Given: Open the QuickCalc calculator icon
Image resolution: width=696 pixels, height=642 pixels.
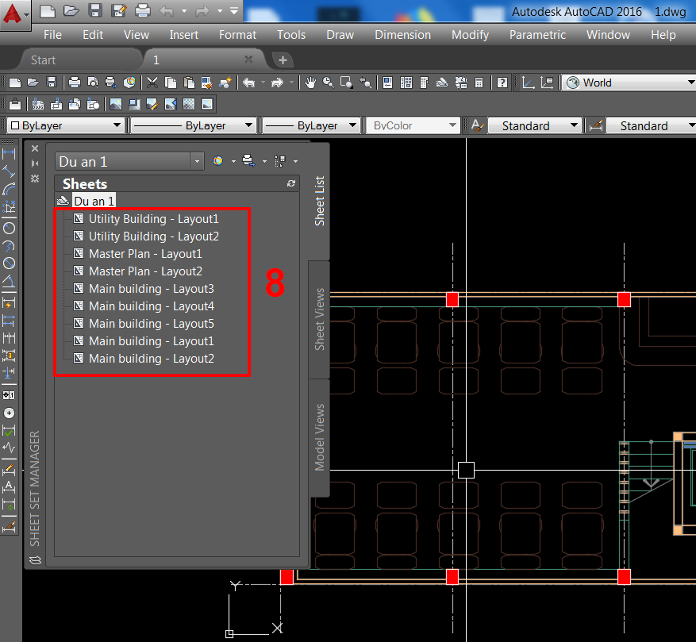Looking at the screenshot, I should (479, 82).
